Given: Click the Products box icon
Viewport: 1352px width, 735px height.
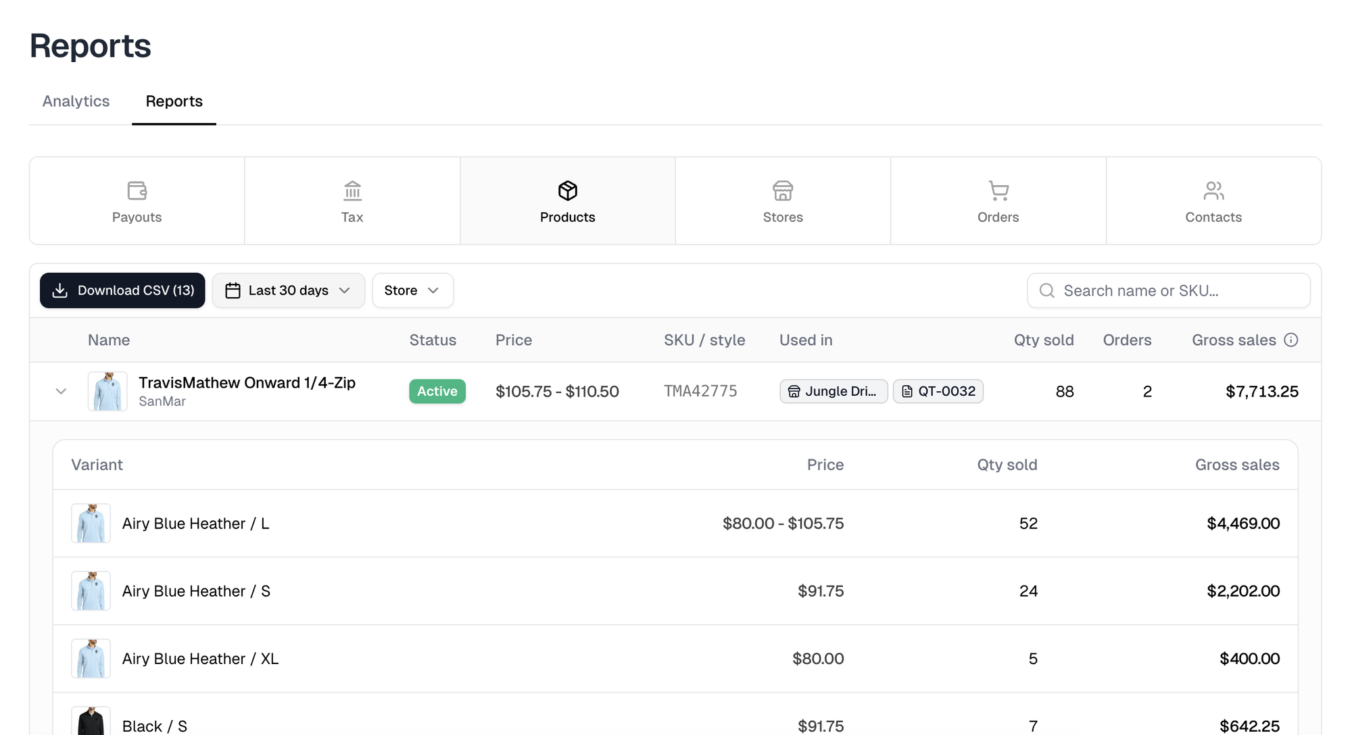Looking at the screenshot, I should click(568, 191).
